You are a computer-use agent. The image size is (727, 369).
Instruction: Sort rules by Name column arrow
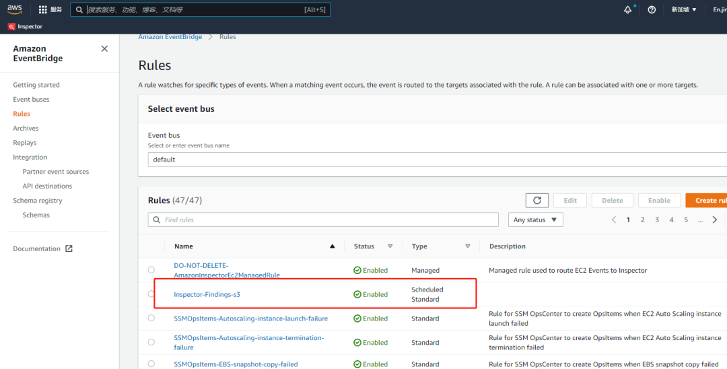click(x=332, y=246)
